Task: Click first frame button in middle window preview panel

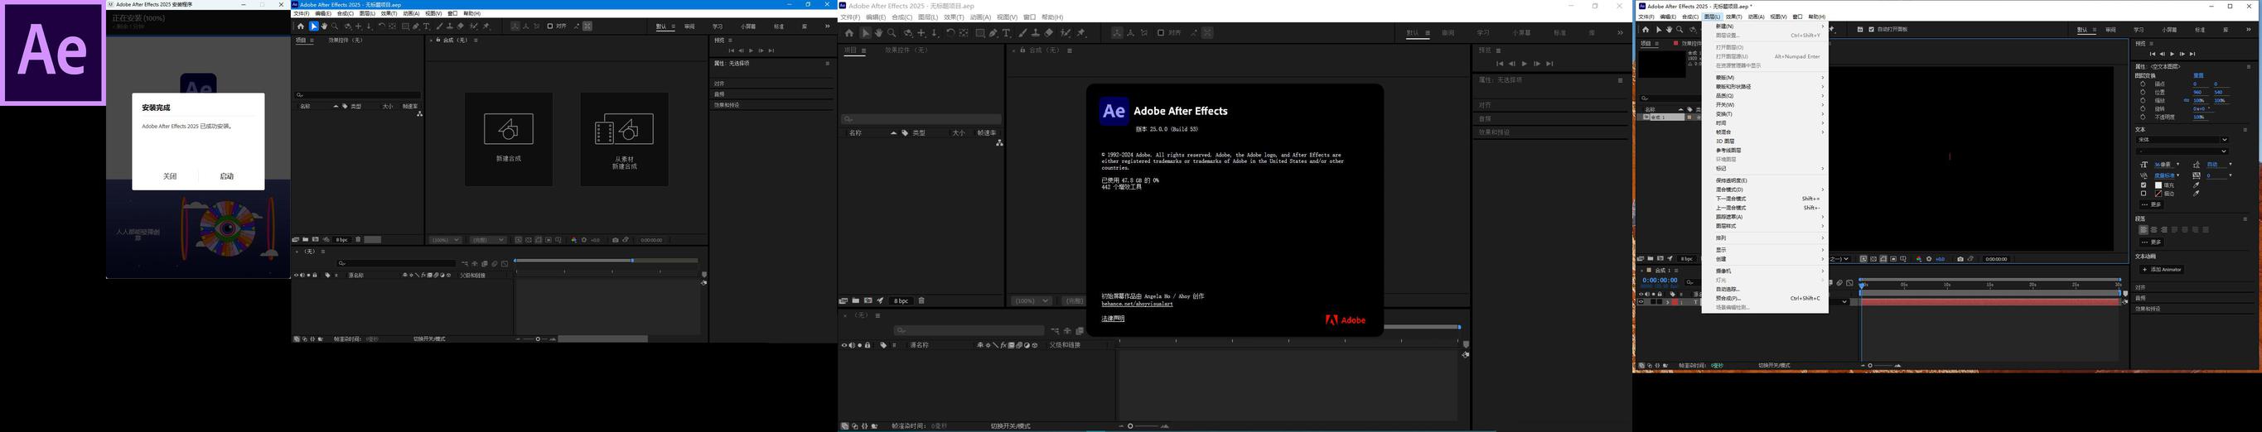Action: click(1499, 63)
